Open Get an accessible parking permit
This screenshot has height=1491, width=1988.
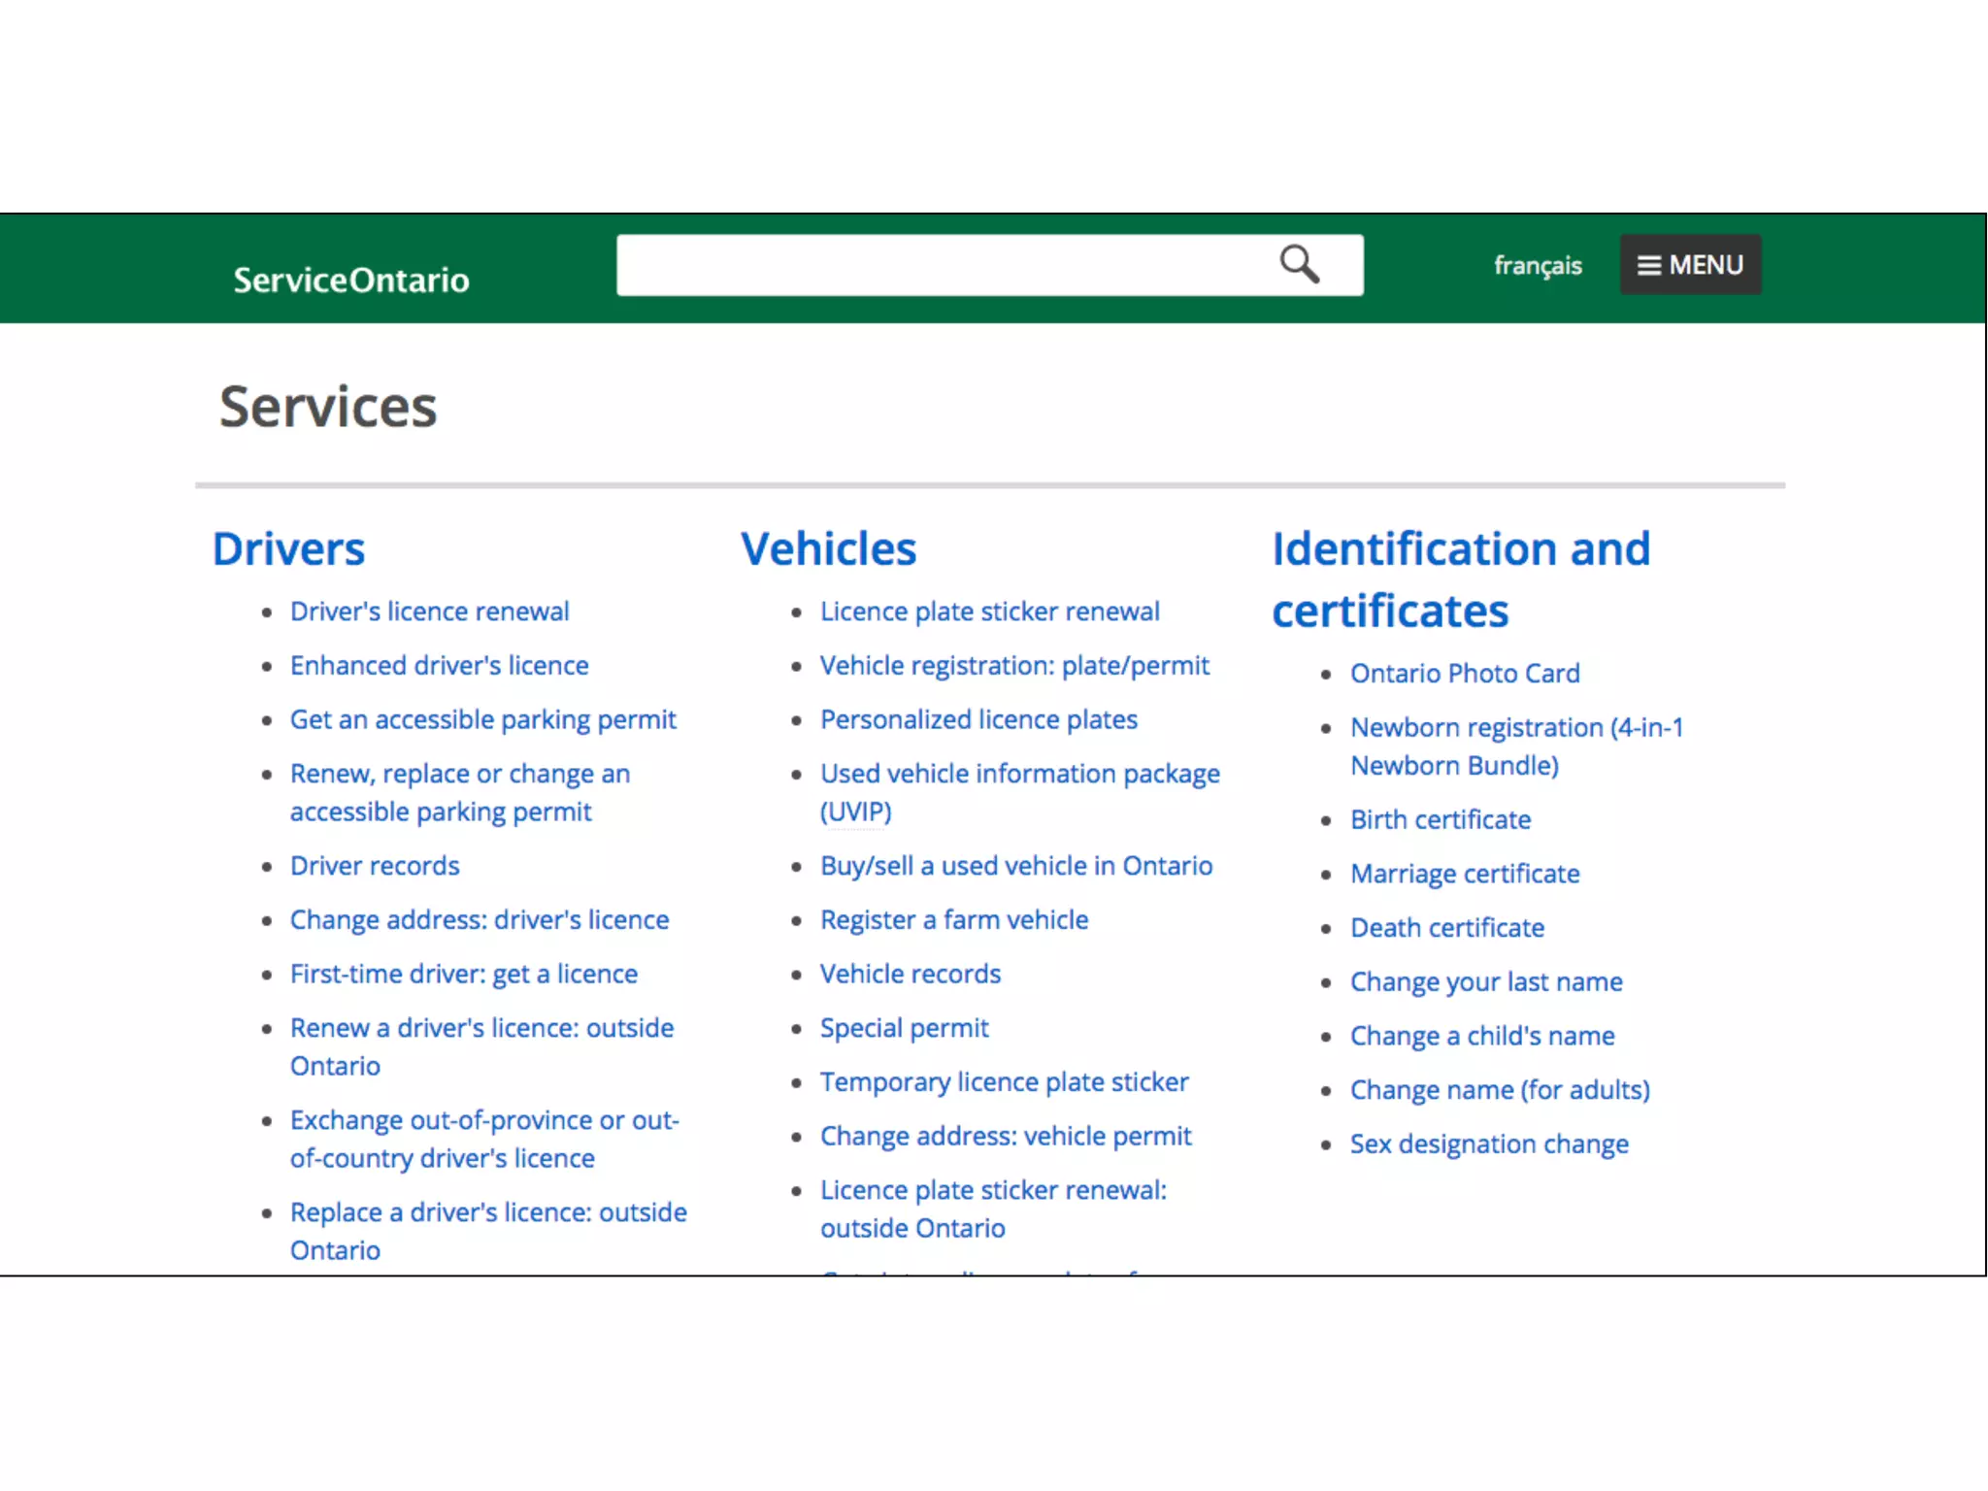(x=482, y=719)
